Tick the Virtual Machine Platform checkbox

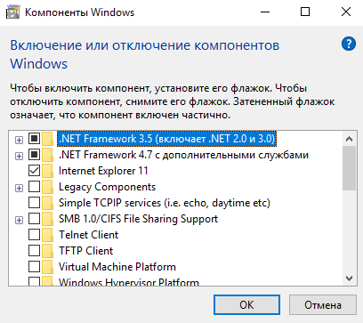34,267
